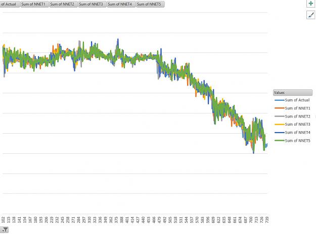Click the Sum of Actual field button
This screenshot has width=316, height=234.
[10, 4]
